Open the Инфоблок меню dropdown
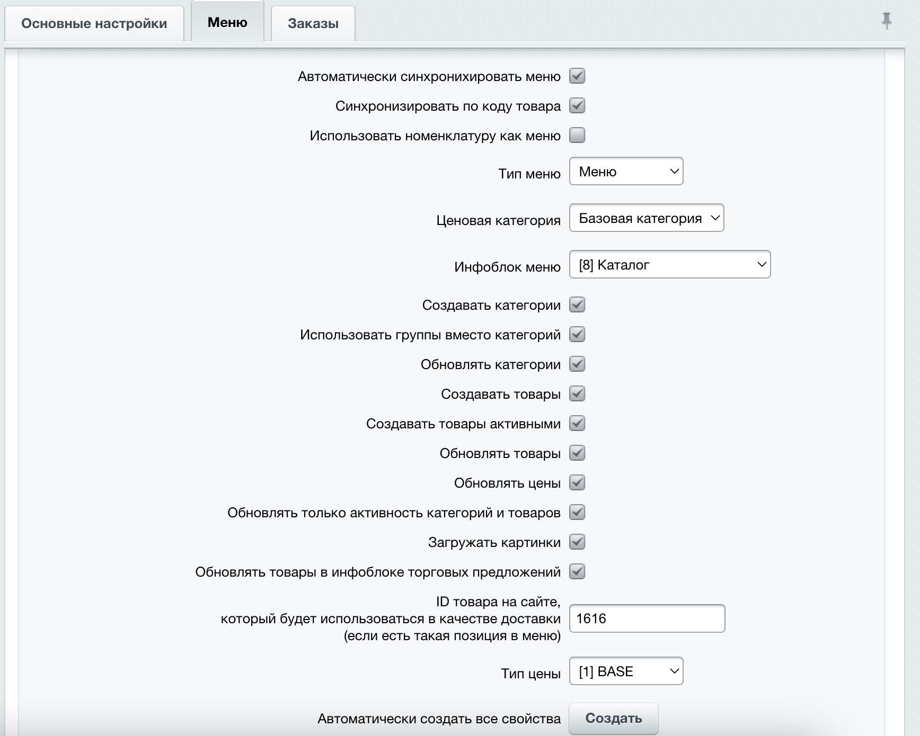 (x=670, y=265)
